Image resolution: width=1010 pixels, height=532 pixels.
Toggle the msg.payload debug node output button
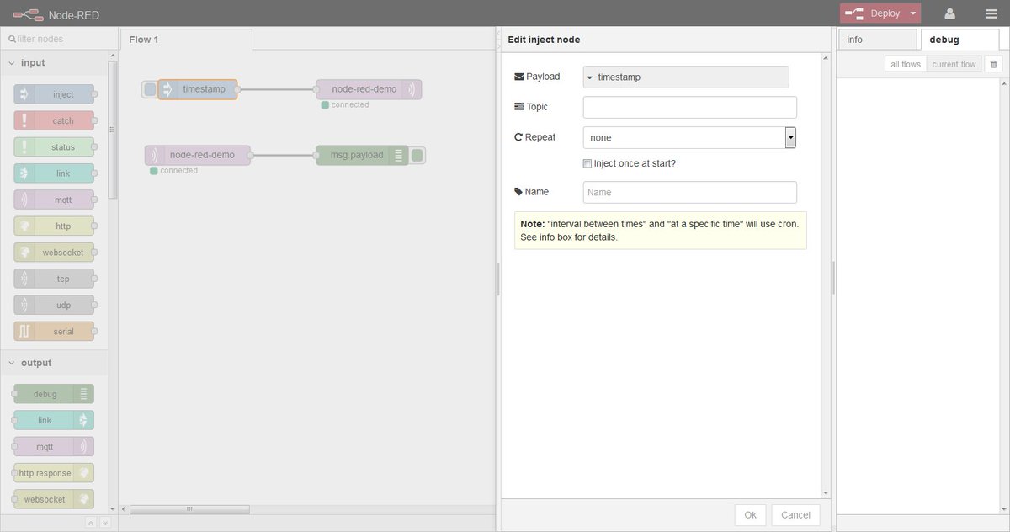tap(417, 155)
